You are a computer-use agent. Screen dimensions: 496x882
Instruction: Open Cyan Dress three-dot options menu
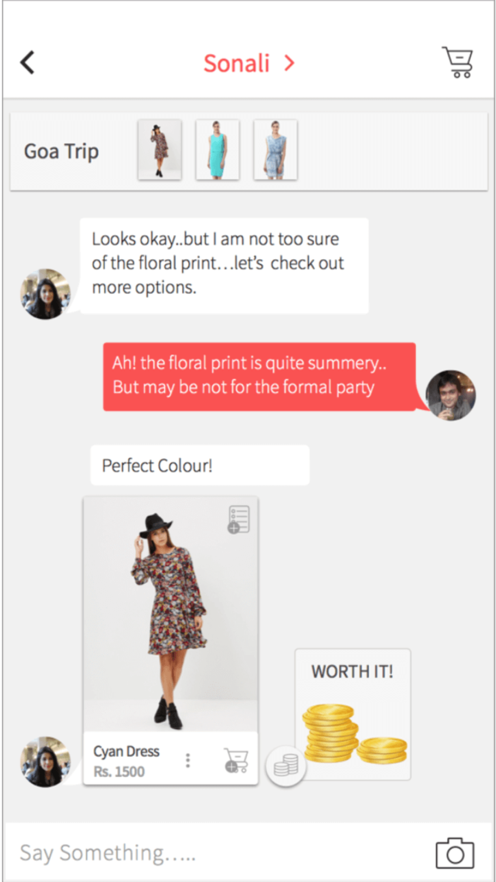(188, 760)
